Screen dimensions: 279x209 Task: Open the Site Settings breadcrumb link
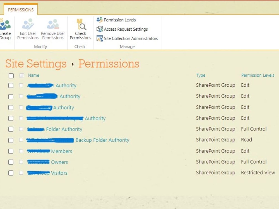pos(35,64)
